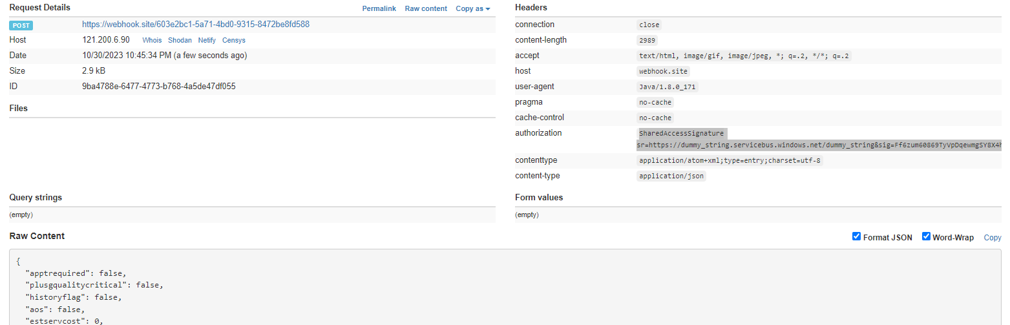The image size is (1010, 325).
Task: Click the POST method badge
Action: pos(21,25)
